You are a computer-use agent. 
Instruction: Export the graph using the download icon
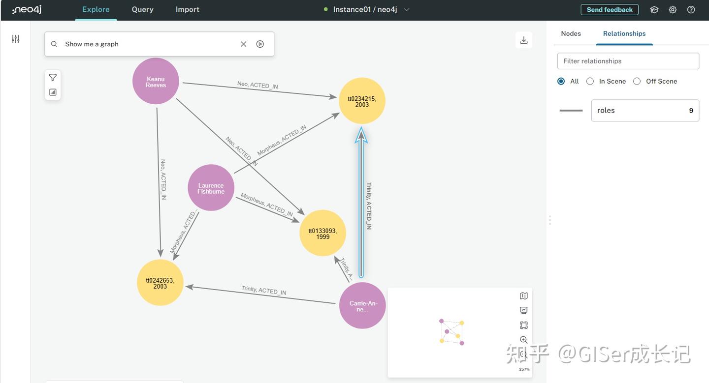(523, 39)
